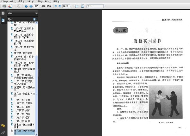Open the 编辑(E) menu
The width and height of the screenshot is (190, 136).
13,2
